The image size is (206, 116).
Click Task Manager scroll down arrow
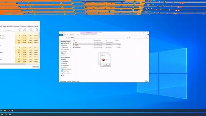coord(39,63)
